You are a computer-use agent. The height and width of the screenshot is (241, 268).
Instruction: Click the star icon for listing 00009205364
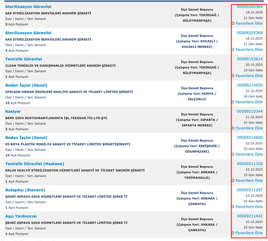(x=233, y=23)
